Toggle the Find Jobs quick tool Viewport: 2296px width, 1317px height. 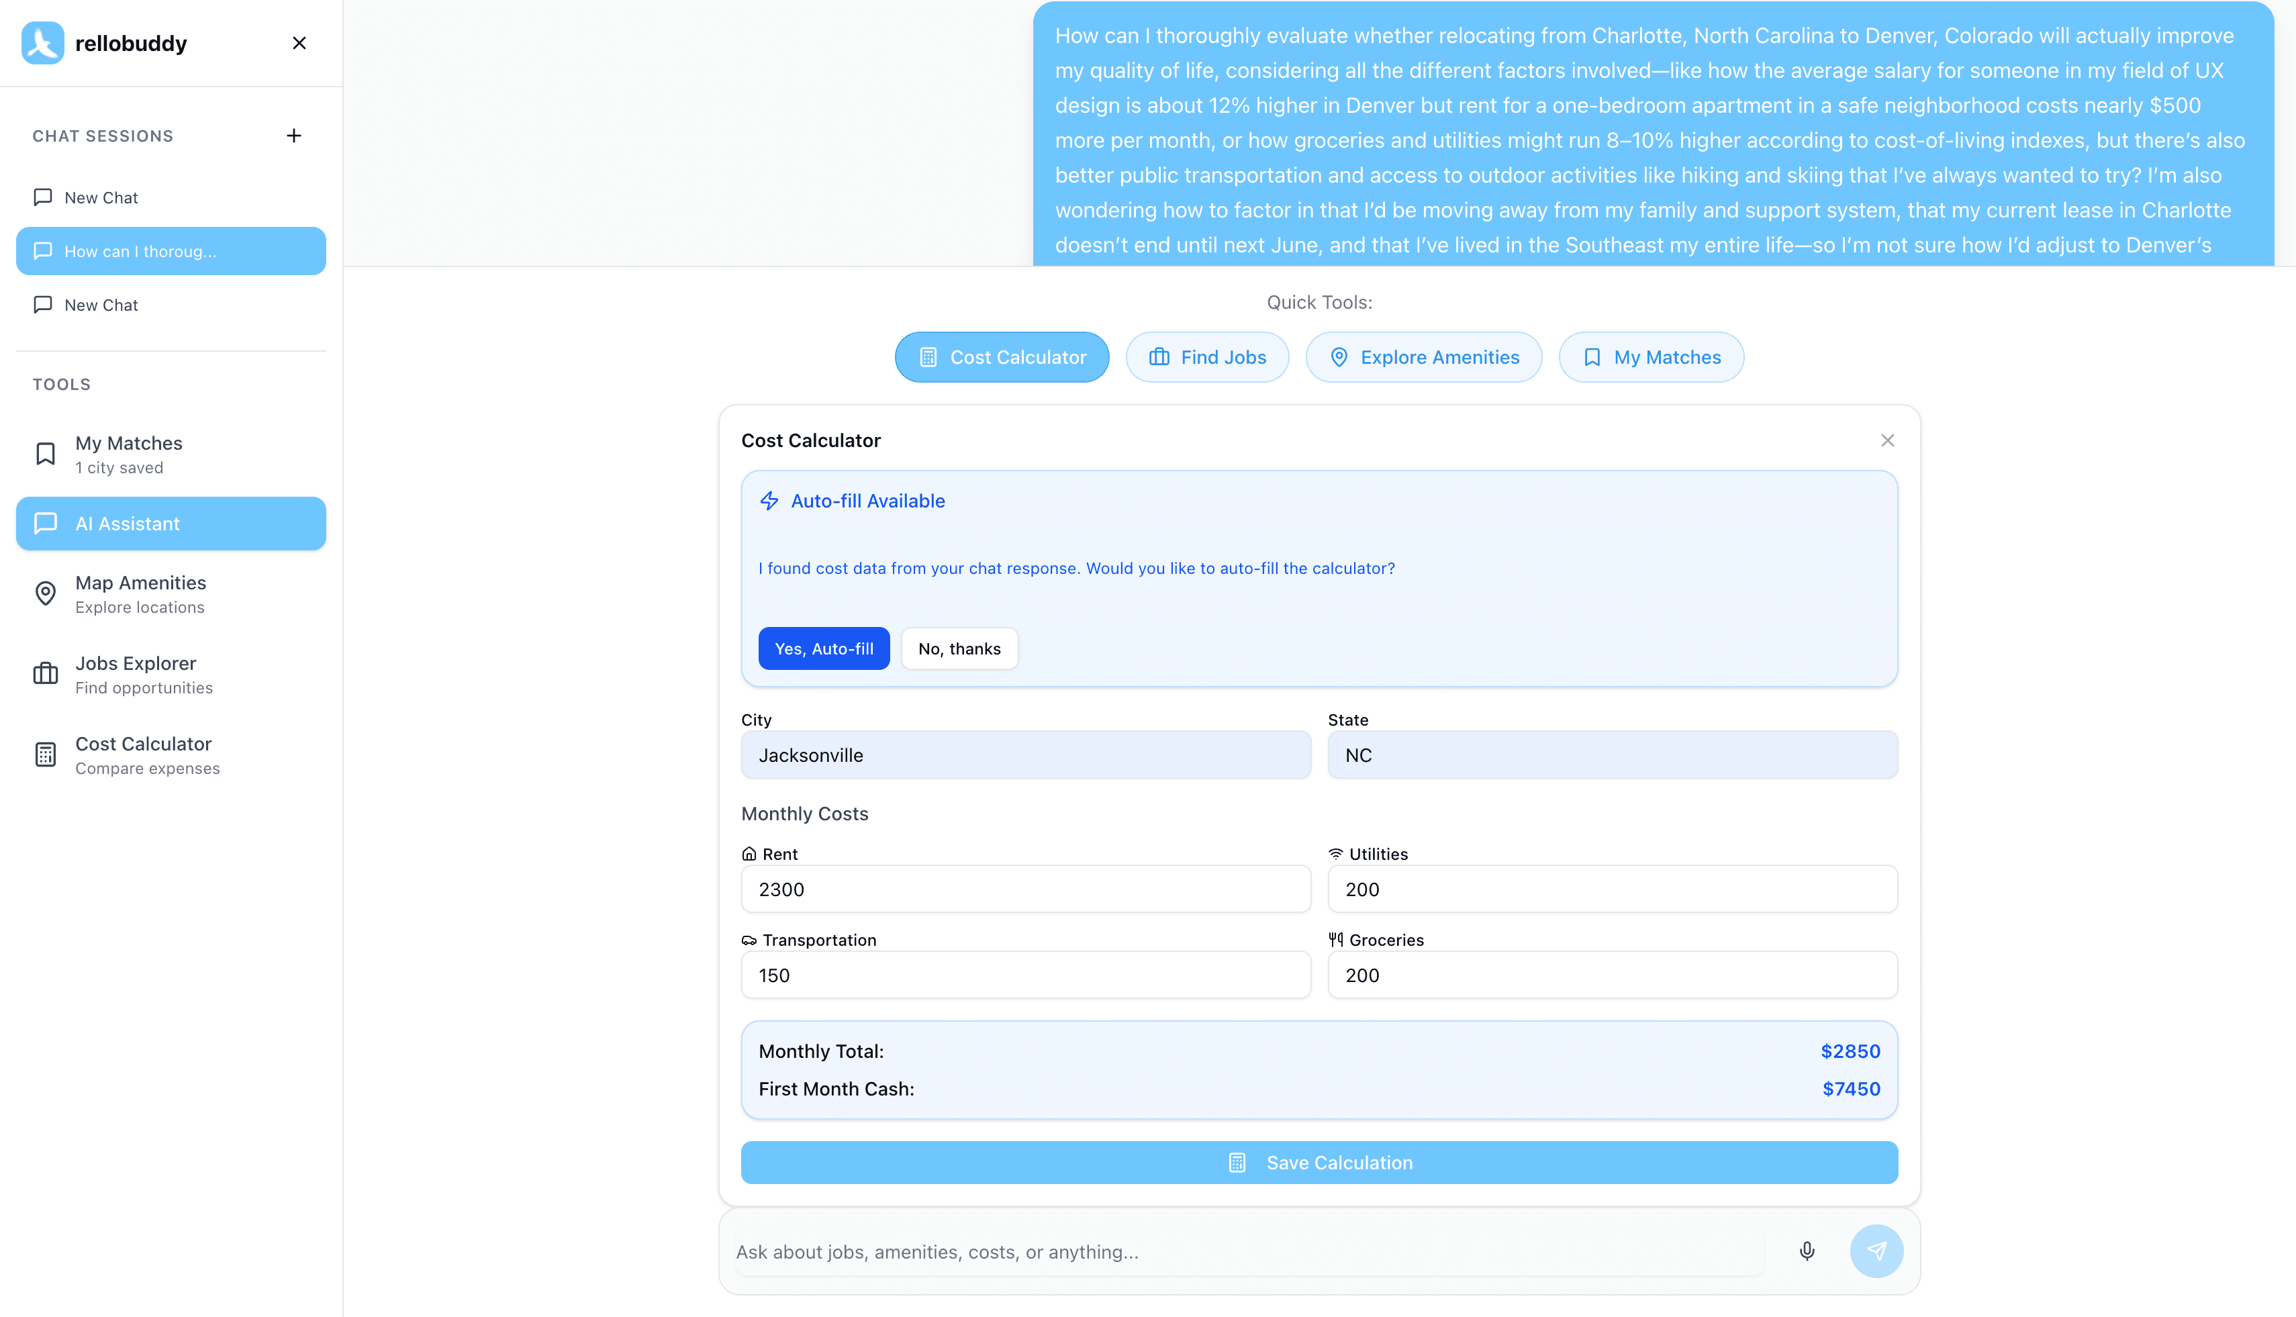click(x=1207, y=357)
